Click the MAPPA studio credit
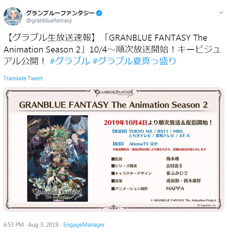Screen dimensions: 228x232 coord(175,189)
